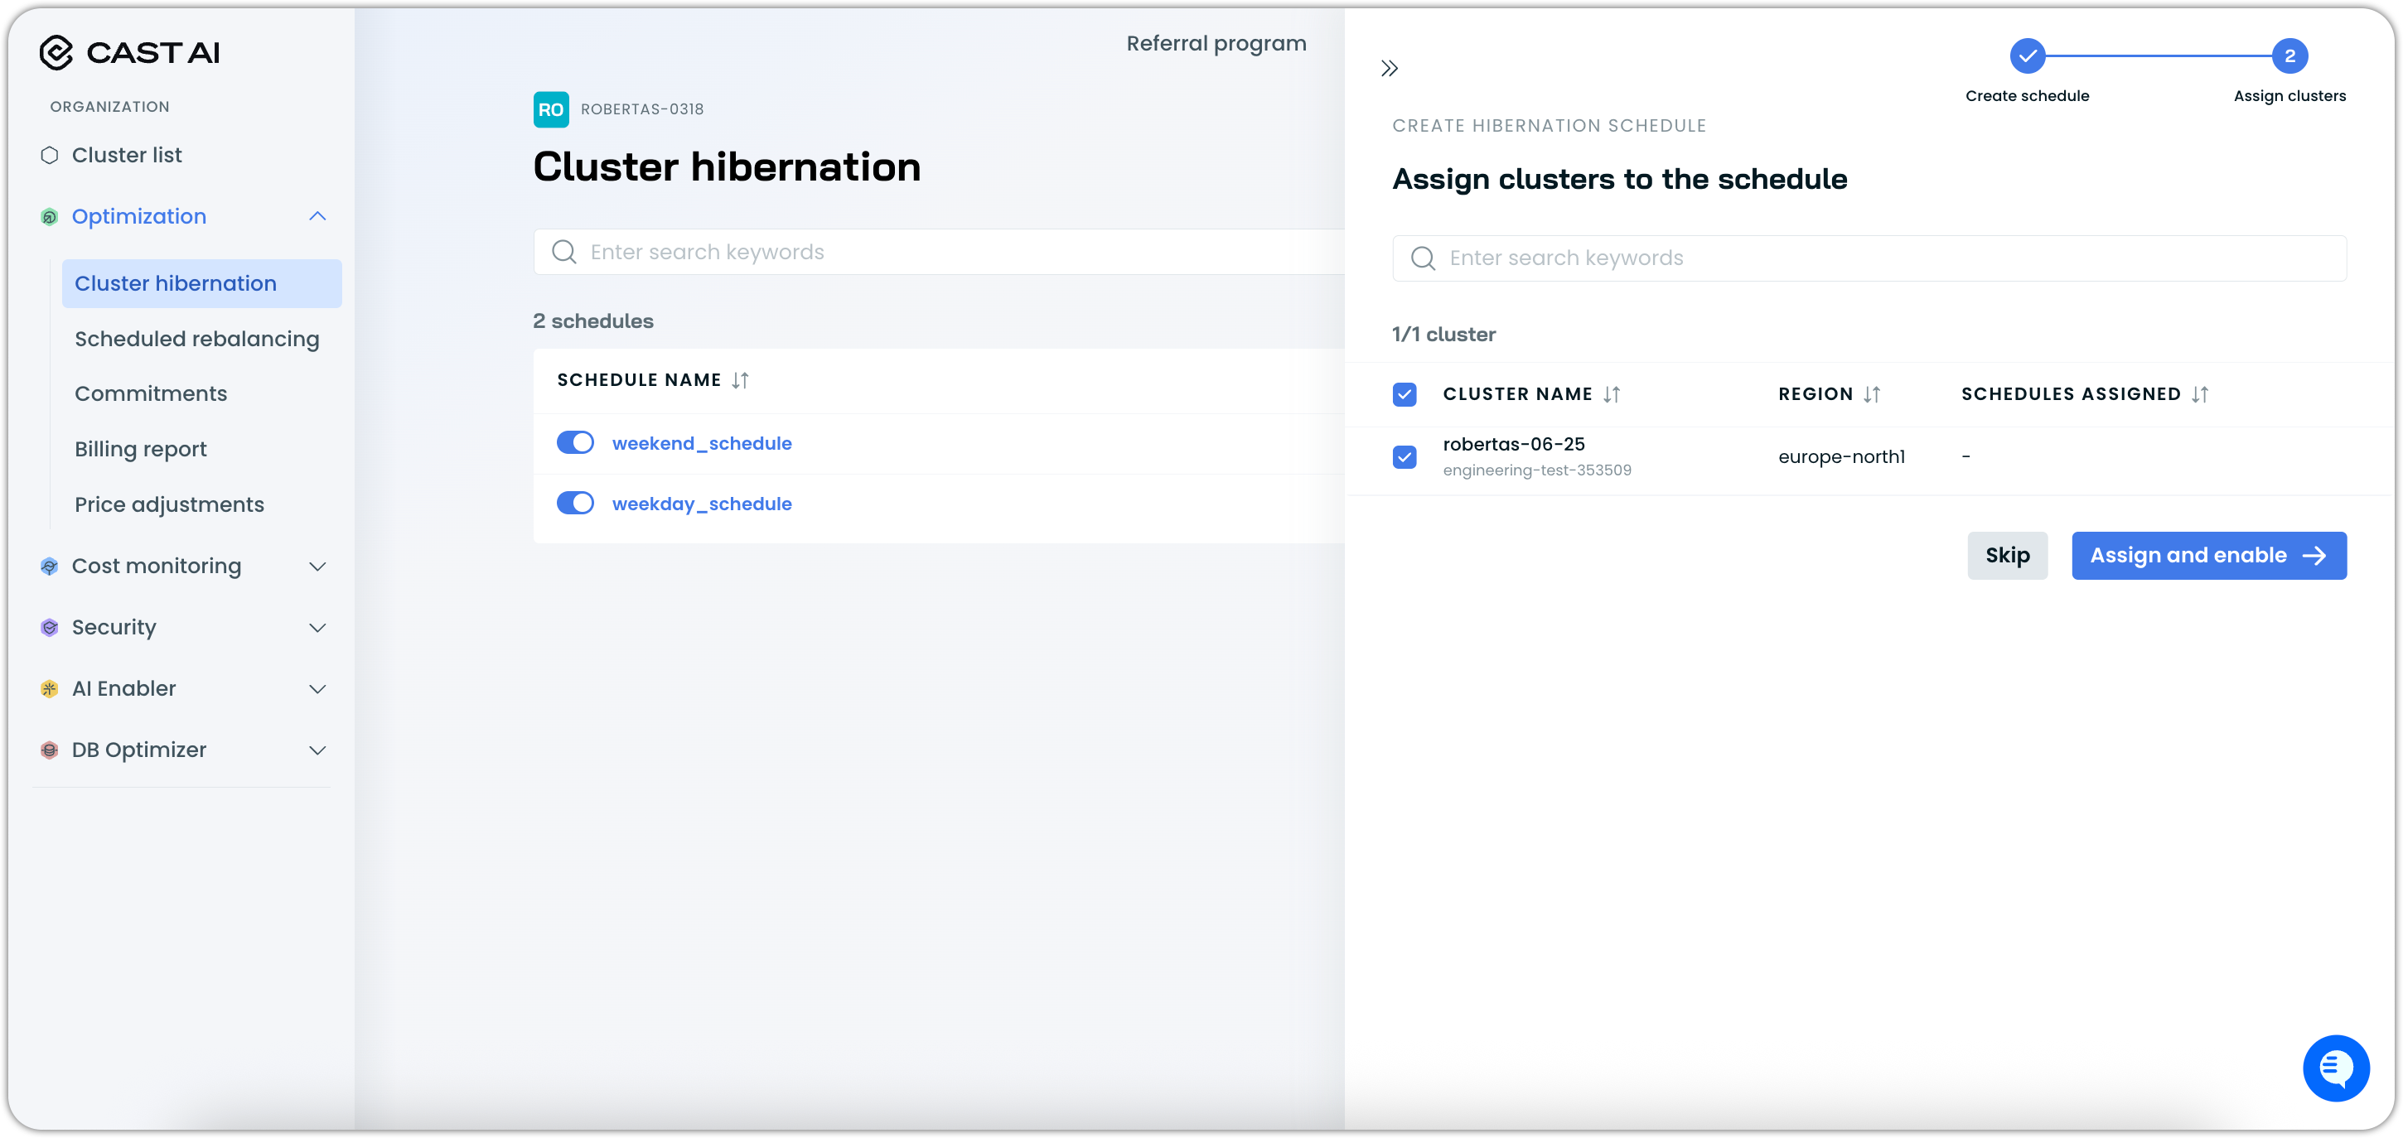Uncheck the select-all clusters header checkbox
The image size is (2403, 1138).
tap(1404, 394)
